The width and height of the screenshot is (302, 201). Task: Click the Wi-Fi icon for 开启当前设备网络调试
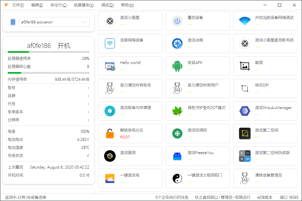245,21
